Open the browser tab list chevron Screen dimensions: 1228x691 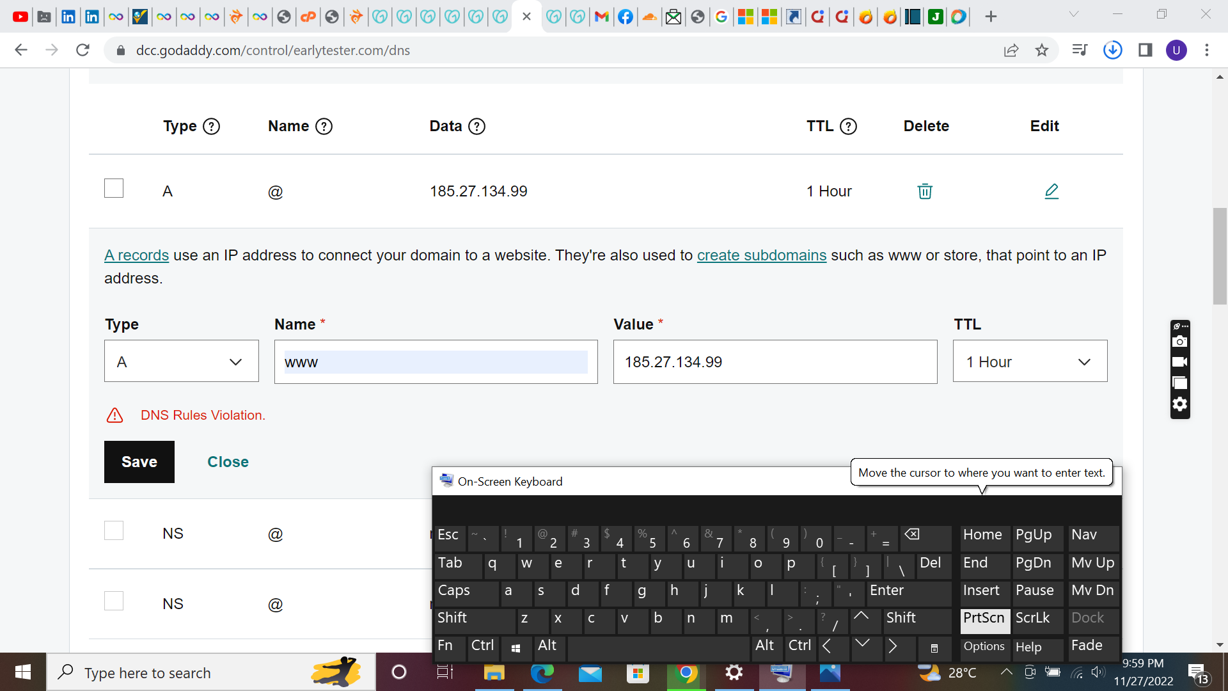1074,14
